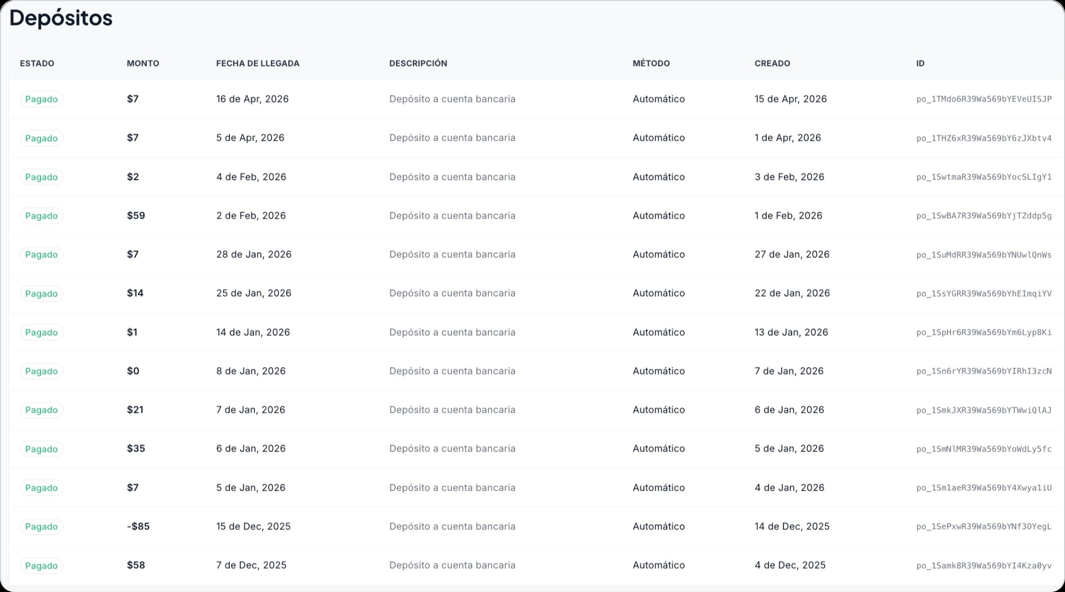Open payout po_1SwtmaR39Wa569bYocSLIgY1
The image size is (1065, 592).
coord(984,177)
